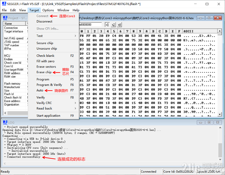Click Project panel left scroll arrow
This screenshot has width=225, height=175.
coord(5,113)
